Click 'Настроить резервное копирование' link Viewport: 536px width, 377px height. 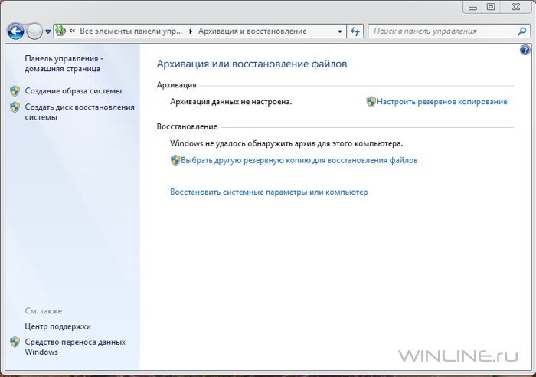coord(442,102)
